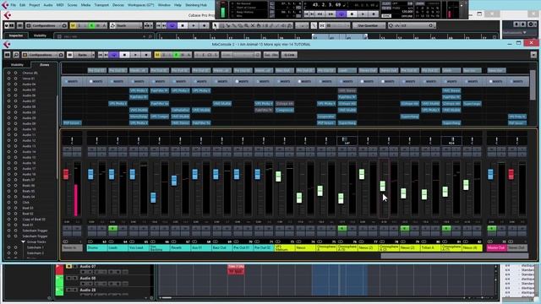Click the quantize value field in project toolbar

[x=412, y=25]
